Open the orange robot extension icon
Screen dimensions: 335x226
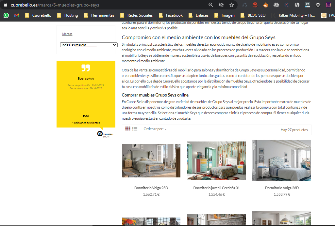click(x=266, y=5)
